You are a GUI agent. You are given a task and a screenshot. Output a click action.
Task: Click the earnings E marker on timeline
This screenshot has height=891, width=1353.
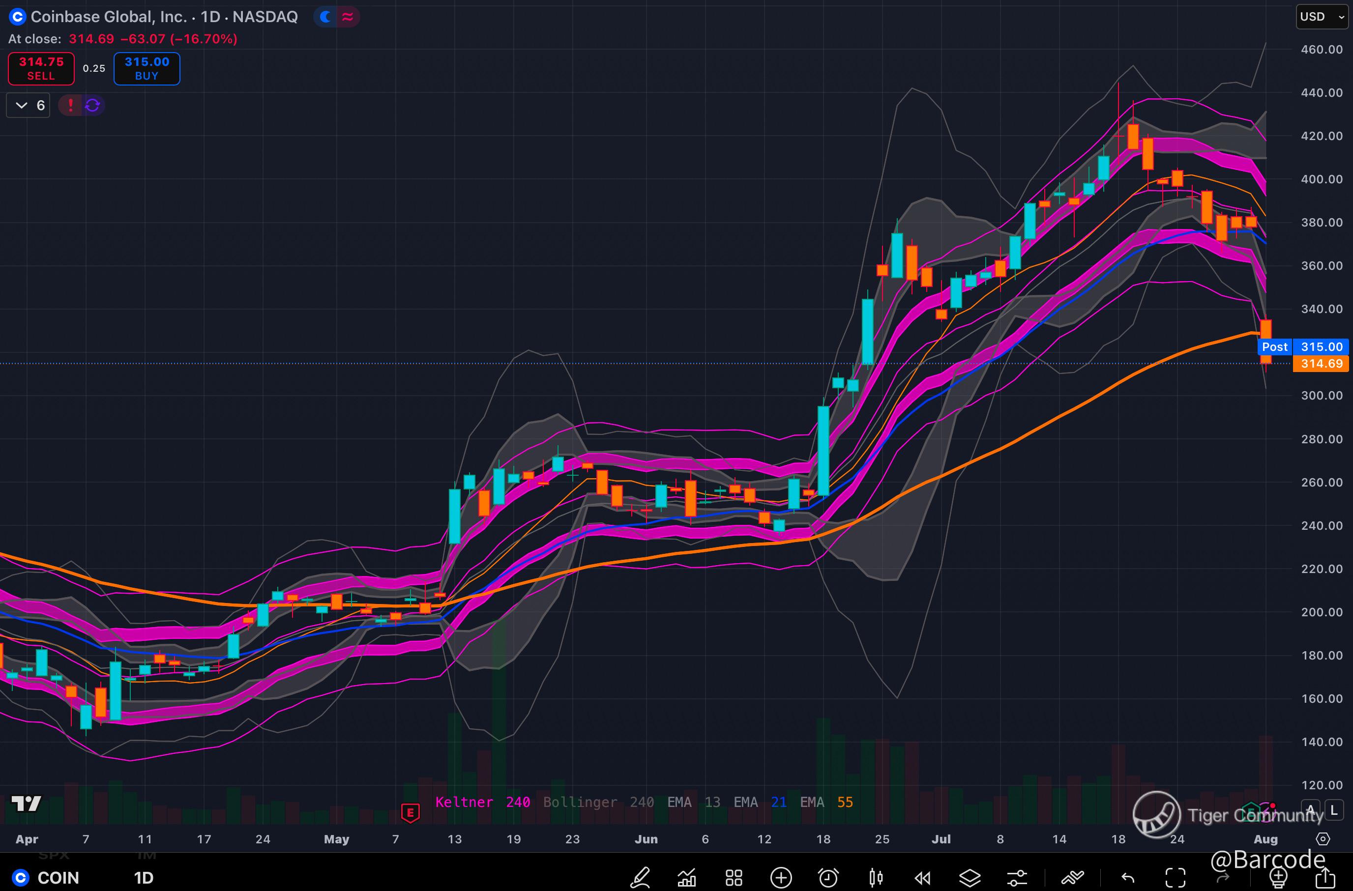pos(410,812)
